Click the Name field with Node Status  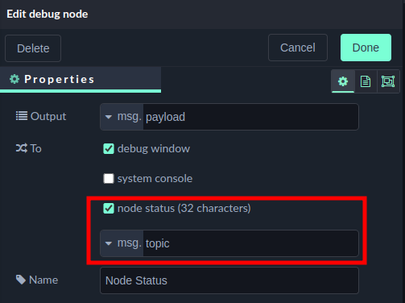click(x=229, y=280)
